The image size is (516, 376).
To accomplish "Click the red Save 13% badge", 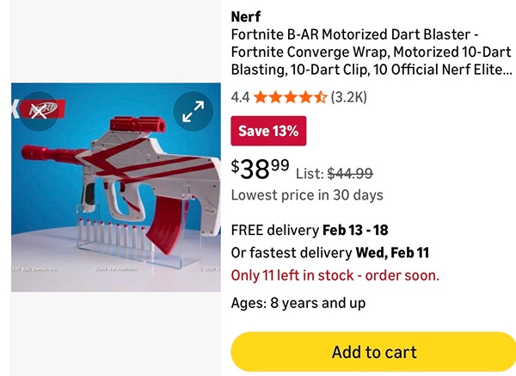I will click(x=268, y=131).
